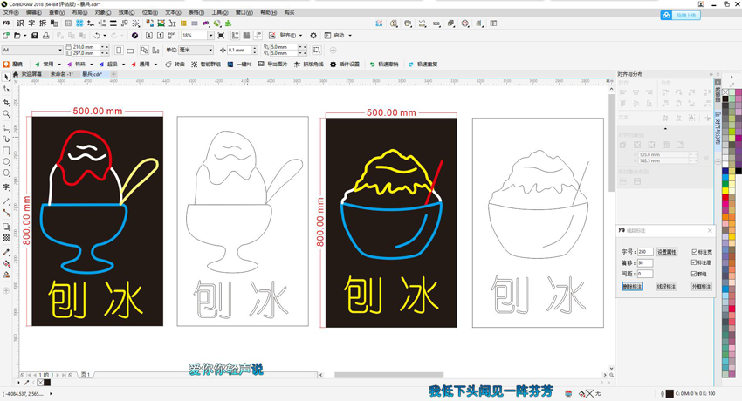Click the New document icon
The image size is (742, 401).
[6, 36]
